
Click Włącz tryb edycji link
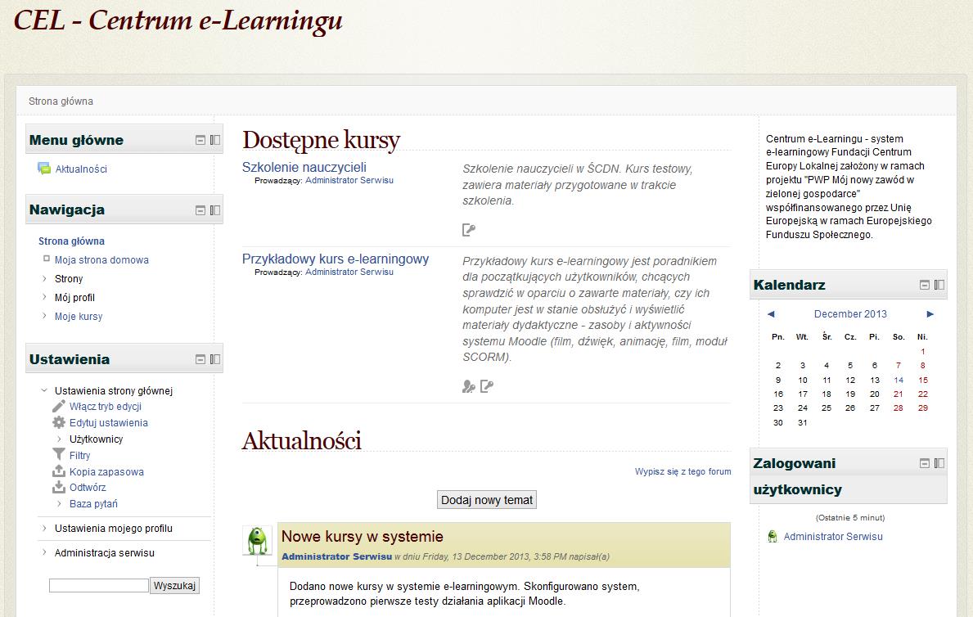coord(106,407)
